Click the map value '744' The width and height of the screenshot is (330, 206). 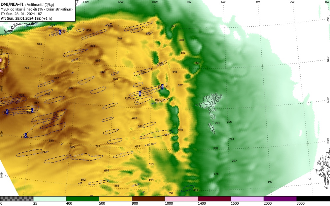tap(120, 39)
